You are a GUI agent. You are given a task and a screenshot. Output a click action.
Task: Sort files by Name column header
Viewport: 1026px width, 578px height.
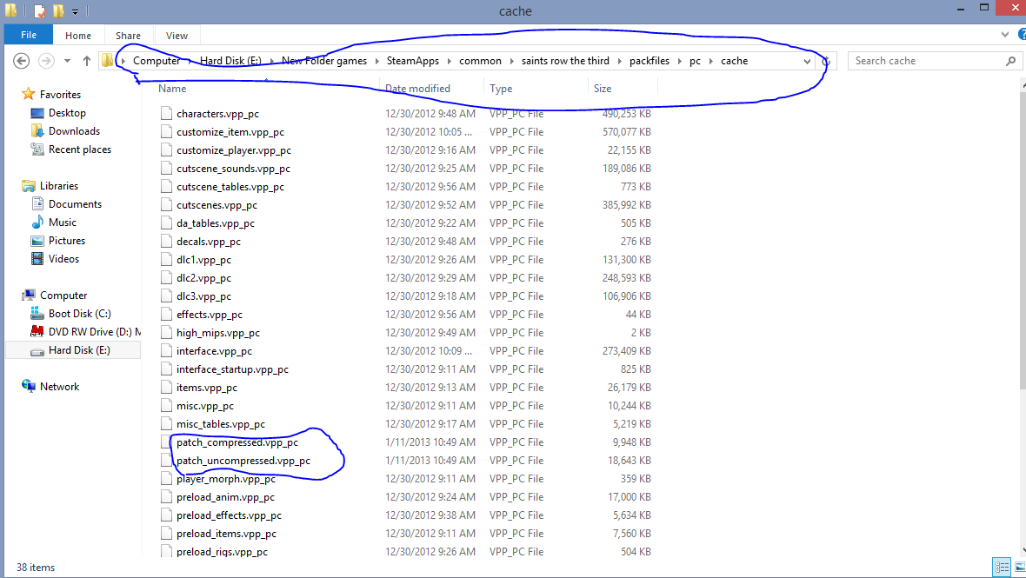tap(172, 89)
